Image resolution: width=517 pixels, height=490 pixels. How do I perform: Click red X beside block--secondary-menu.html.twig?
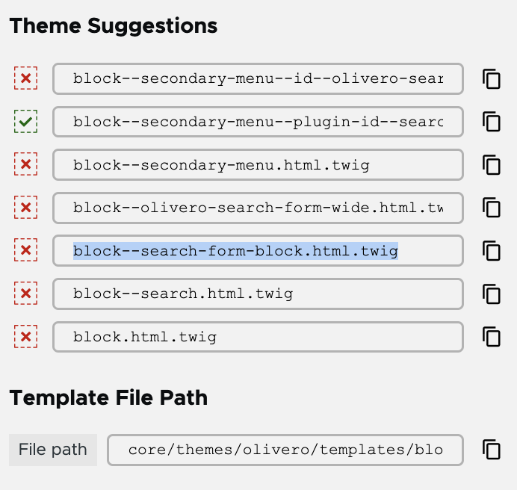tap(25, 164)
